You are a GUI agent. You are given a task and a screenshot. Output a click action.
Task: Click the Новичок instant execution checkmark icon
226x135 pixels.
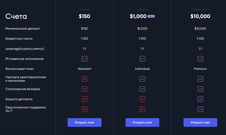click(84, 59)
